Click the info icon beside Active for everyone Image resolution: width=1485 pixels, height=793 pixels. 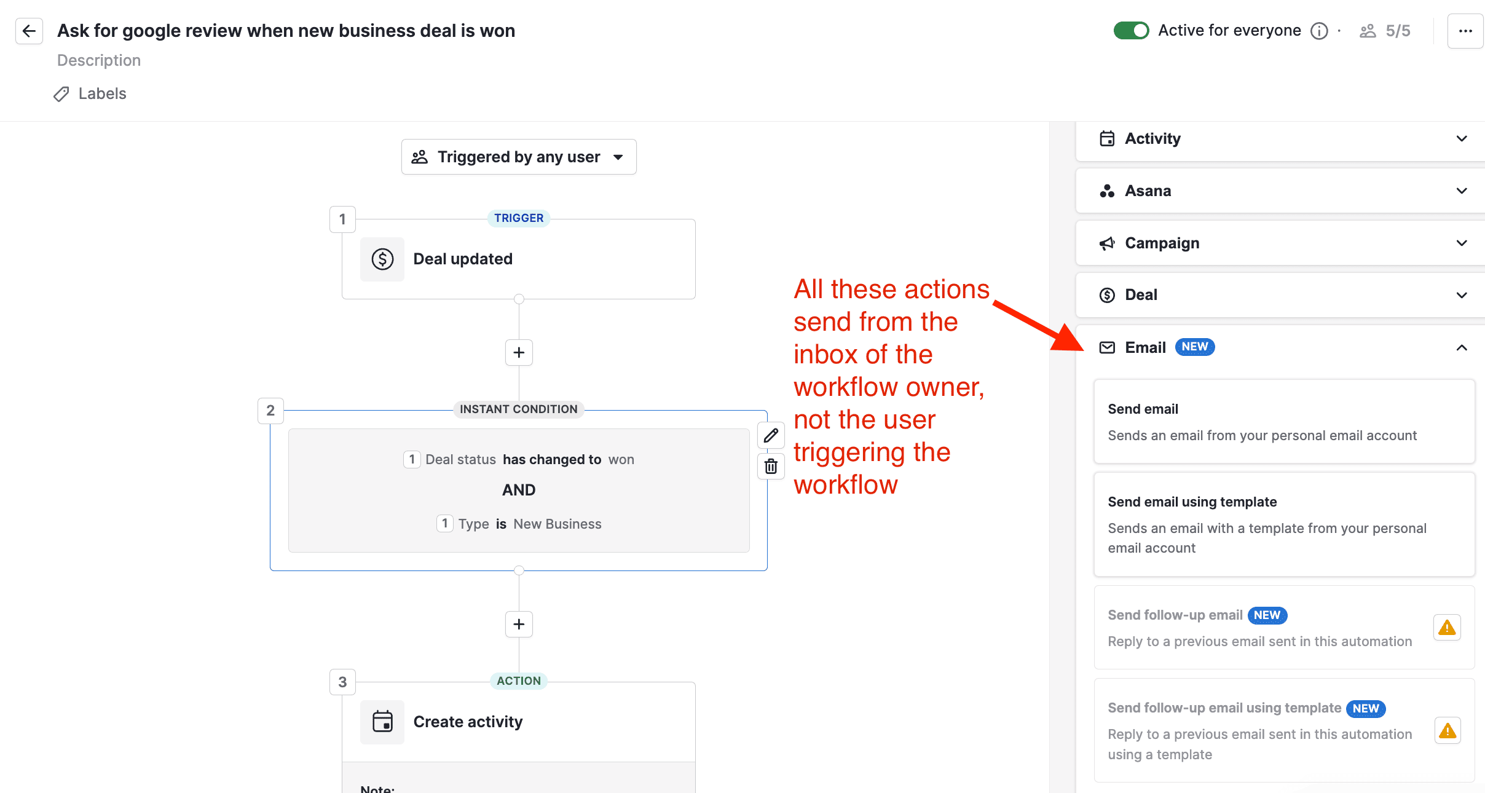[x=1319, y=31]
